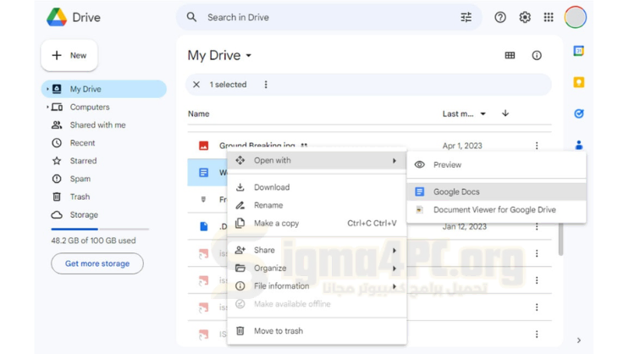Click the Storage cloud icon
The image size is (629, 354).
(x=57, y=215)
